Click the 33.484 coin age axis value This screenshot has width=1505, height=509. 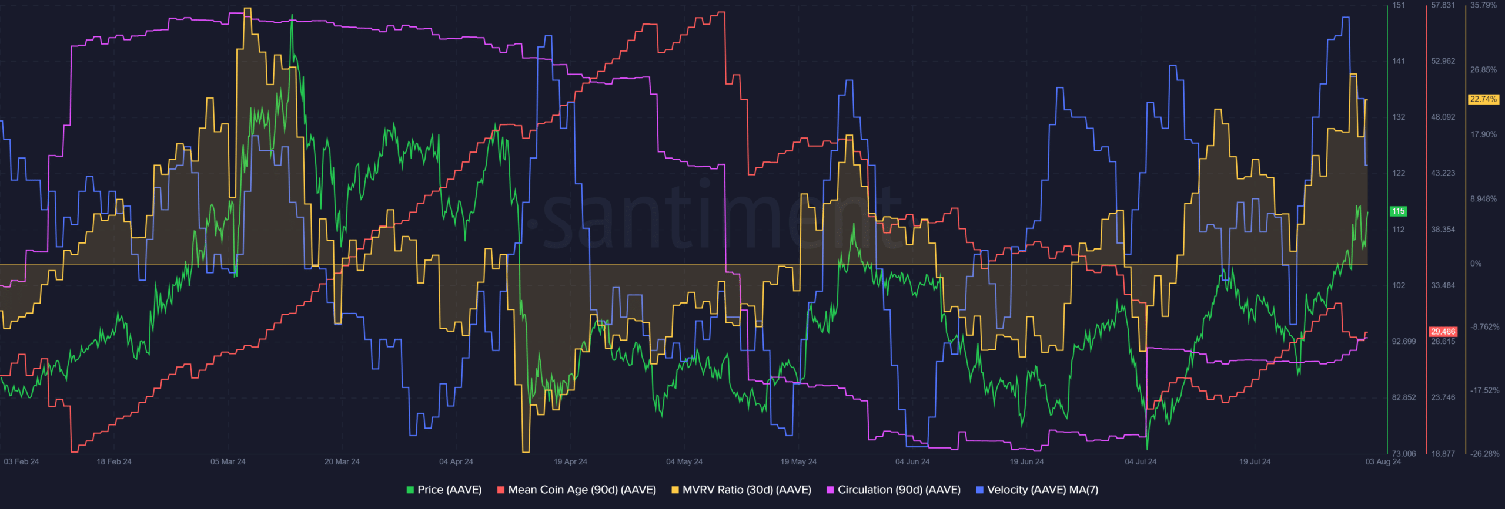pos(1443,285)
